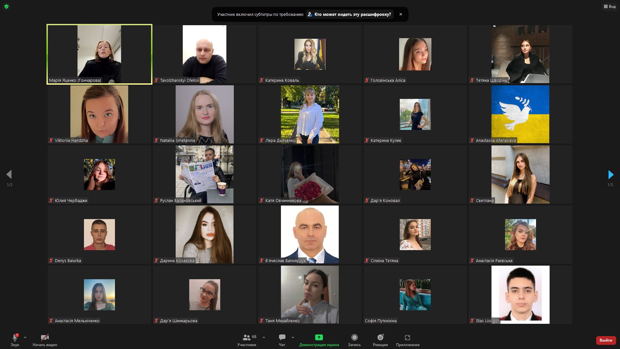Open the Участники participants panel
The width and height of the screenshot is (620, 349).
247,340
